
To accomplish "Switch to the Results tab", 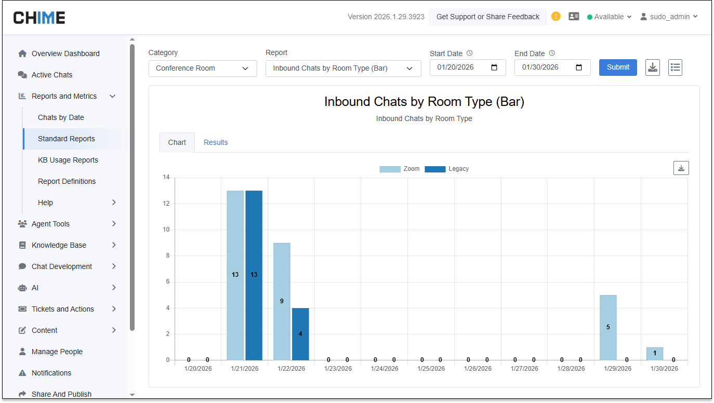I will pyautogui.click(x=216, y=142).
